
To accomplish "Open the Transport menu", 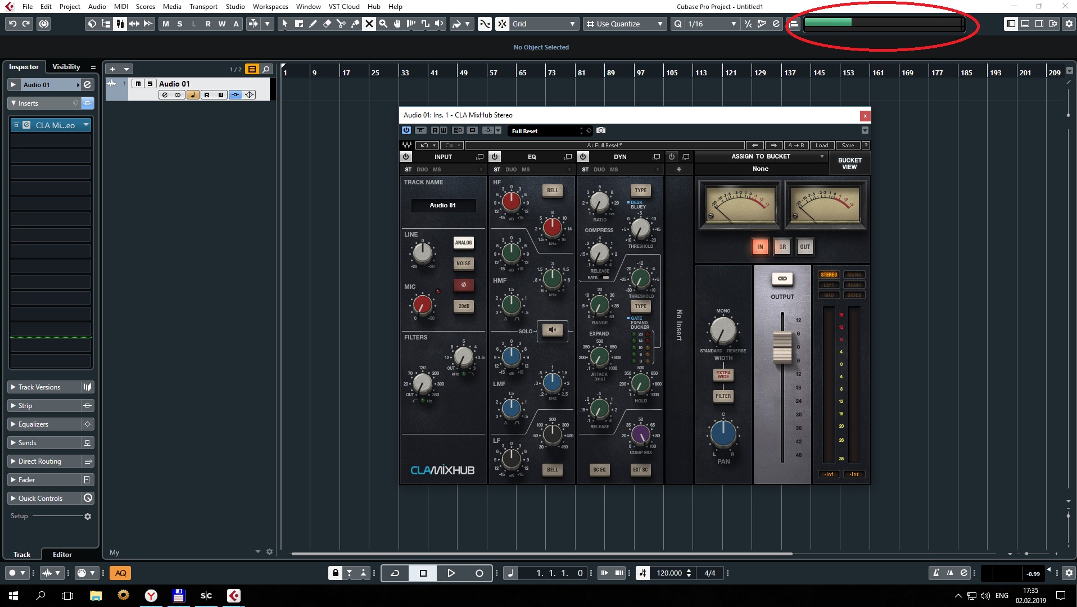I will 203,6.
